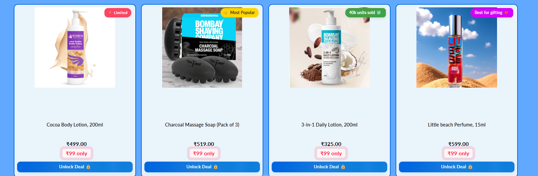
Task: Open the Cocoa Body Lotion product image
Action: pyautogui.click(x=75, y=48)
